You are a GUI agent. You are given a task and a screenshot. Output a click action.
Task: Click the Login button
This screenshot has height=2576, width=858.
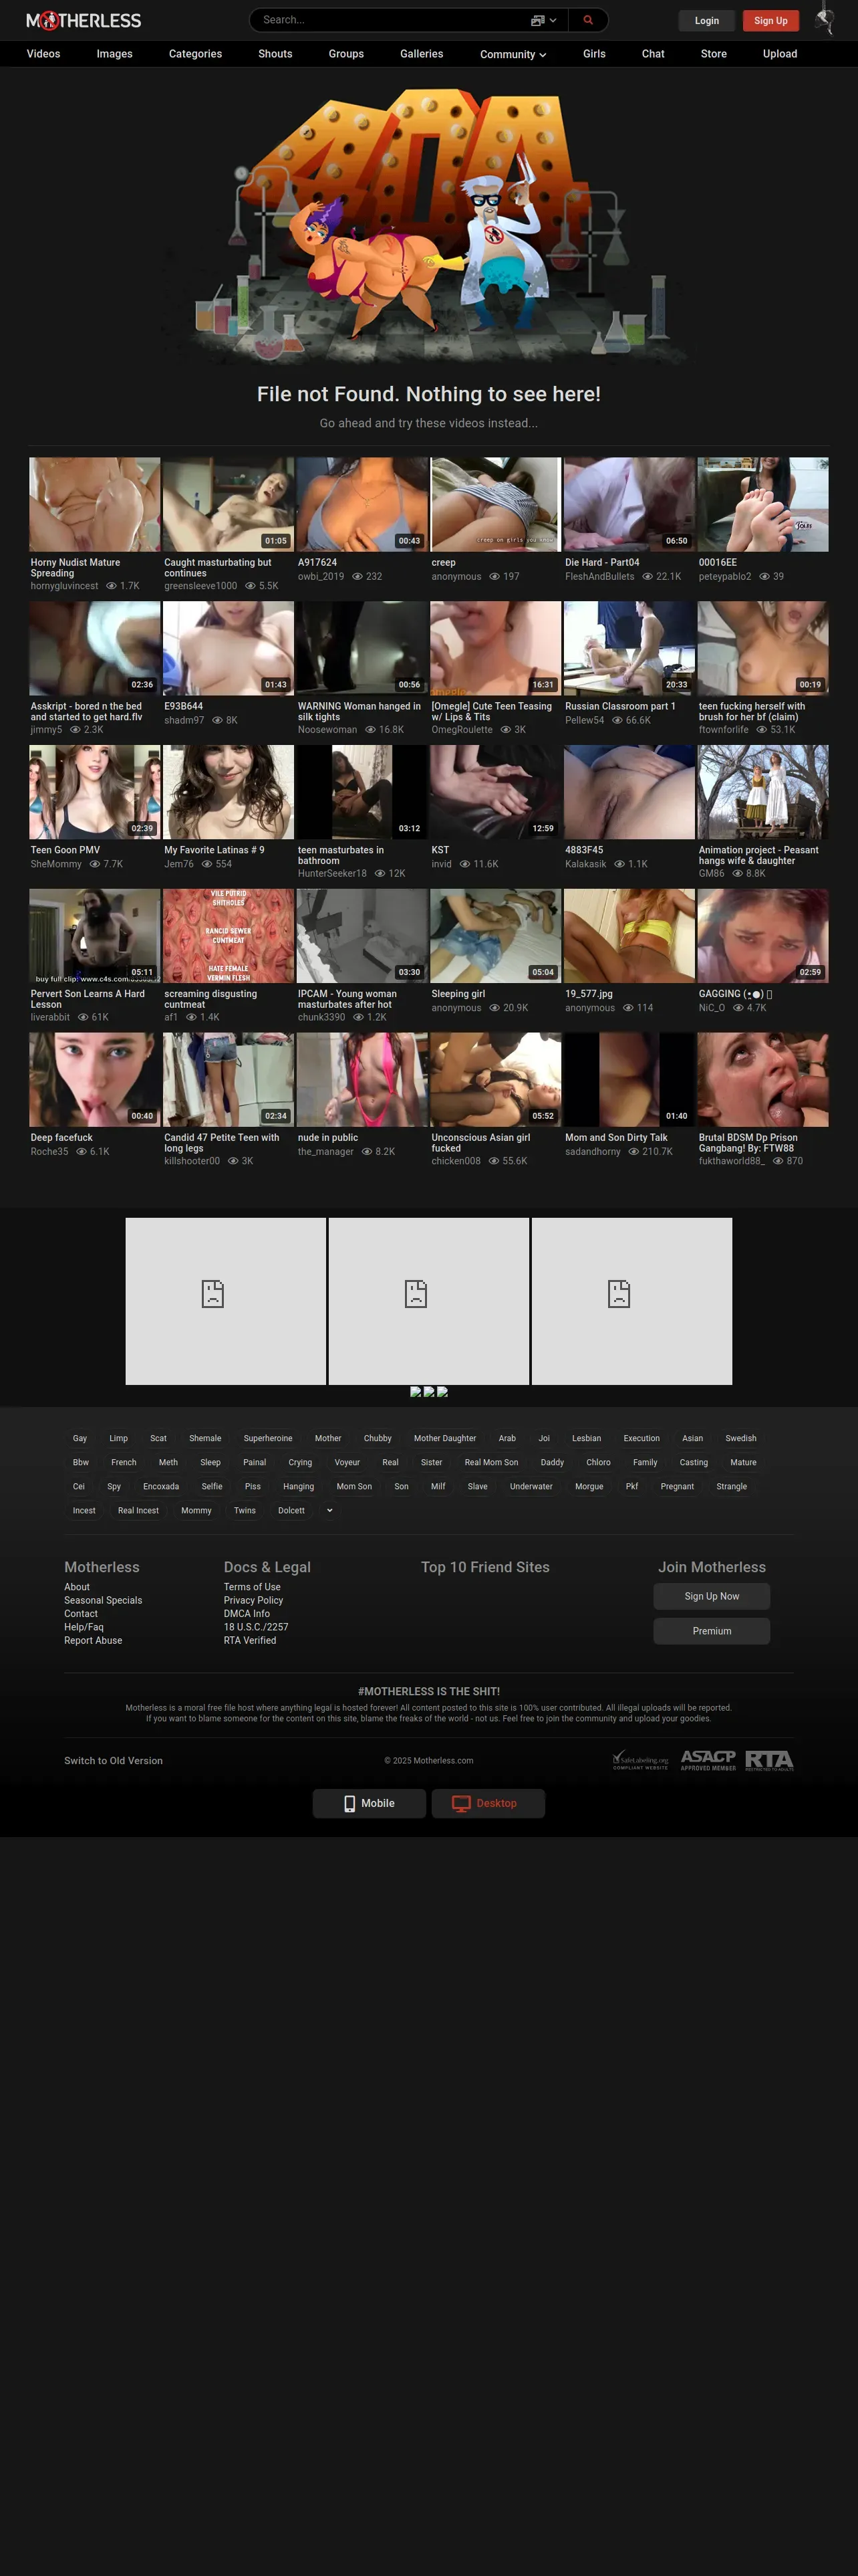707,20
